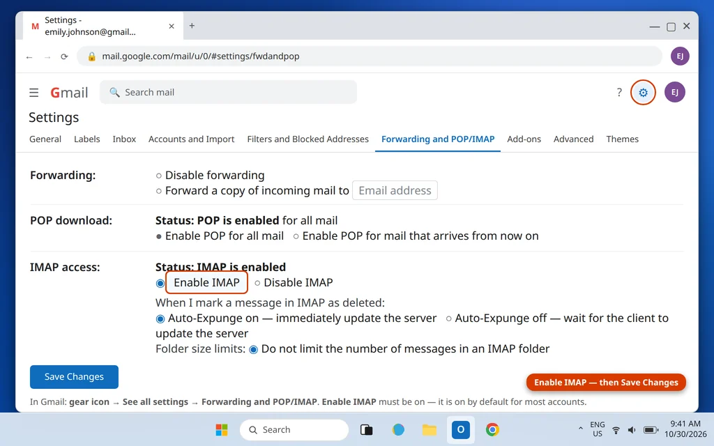Select Disable forwarding radio button

coord(158,176)
